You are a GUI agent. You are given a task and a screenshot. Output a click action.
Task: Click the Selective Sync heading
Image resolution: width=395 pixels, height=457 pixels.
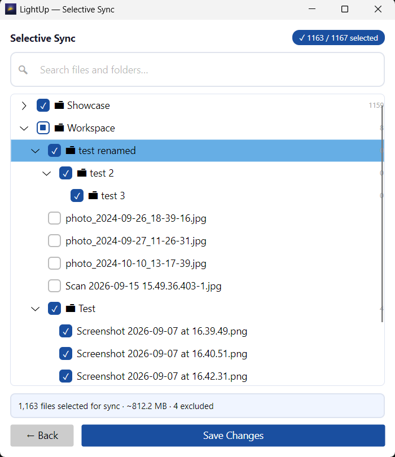click(43, 38)
